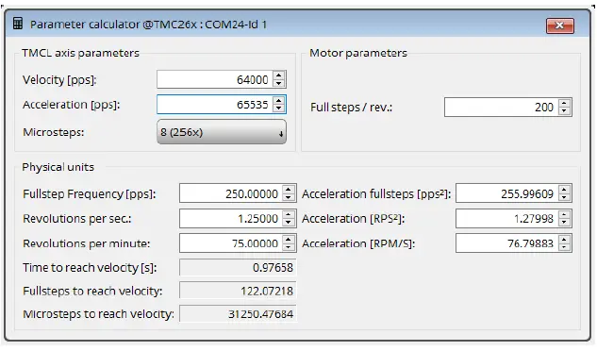Decrease Fullstep Frequency with down arrow

[289, 197]
